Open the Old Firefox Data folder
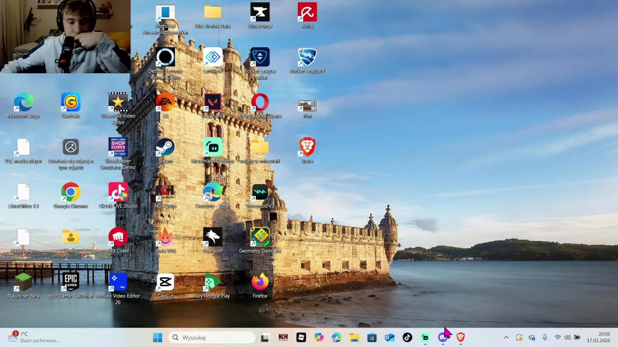Image resolution: width=618 pixels, height=347 pixels. click(212, 16)
